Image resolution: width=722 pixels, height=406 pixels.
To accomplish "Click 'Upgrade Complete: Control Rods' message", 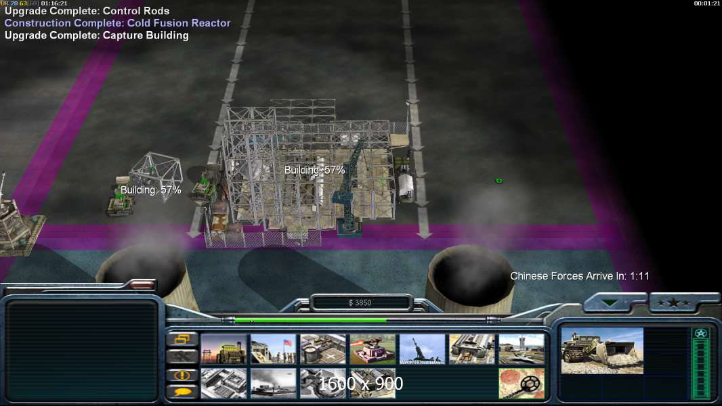I will [87, 11].
